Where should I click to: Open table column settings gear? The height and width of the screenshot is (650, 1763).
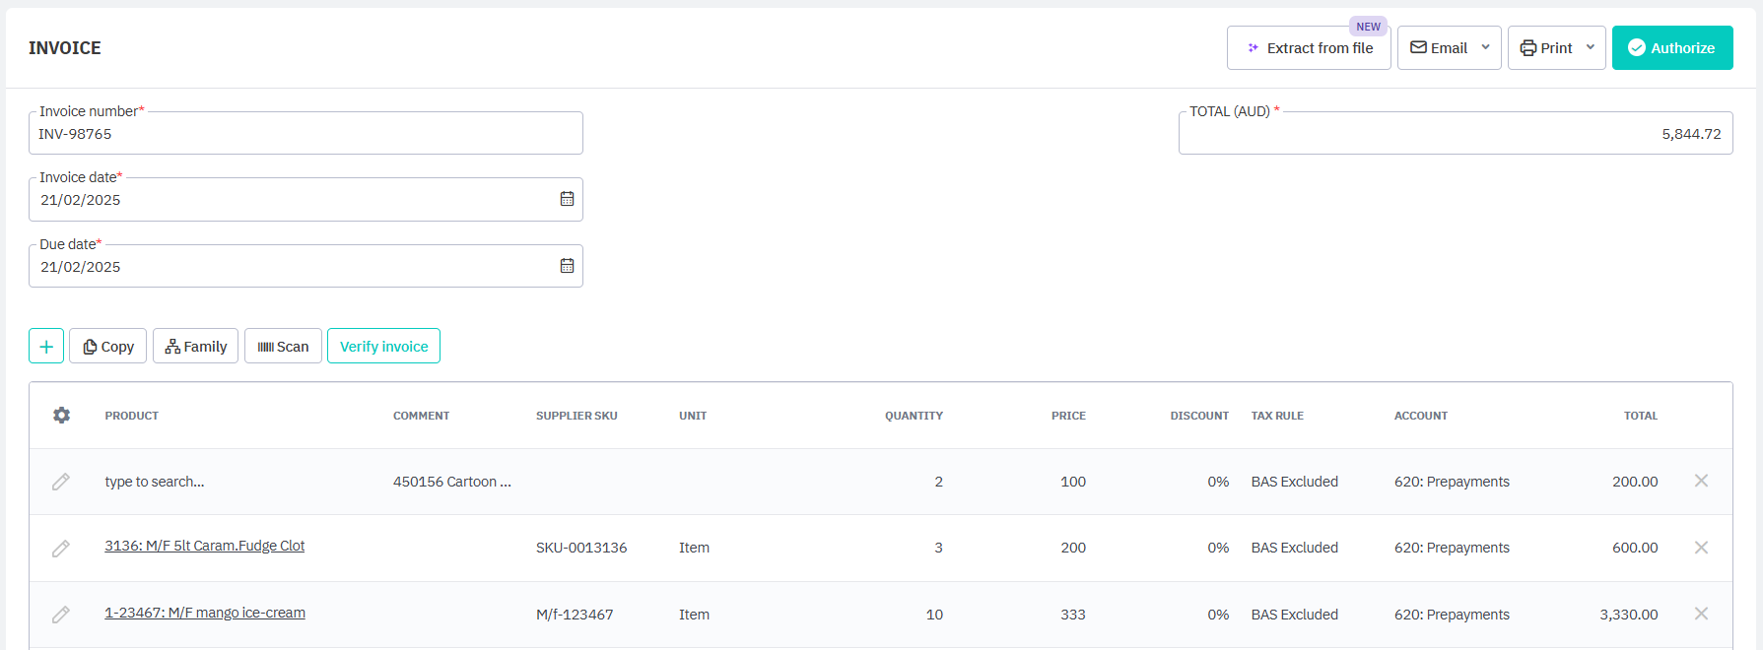point(61,416)
